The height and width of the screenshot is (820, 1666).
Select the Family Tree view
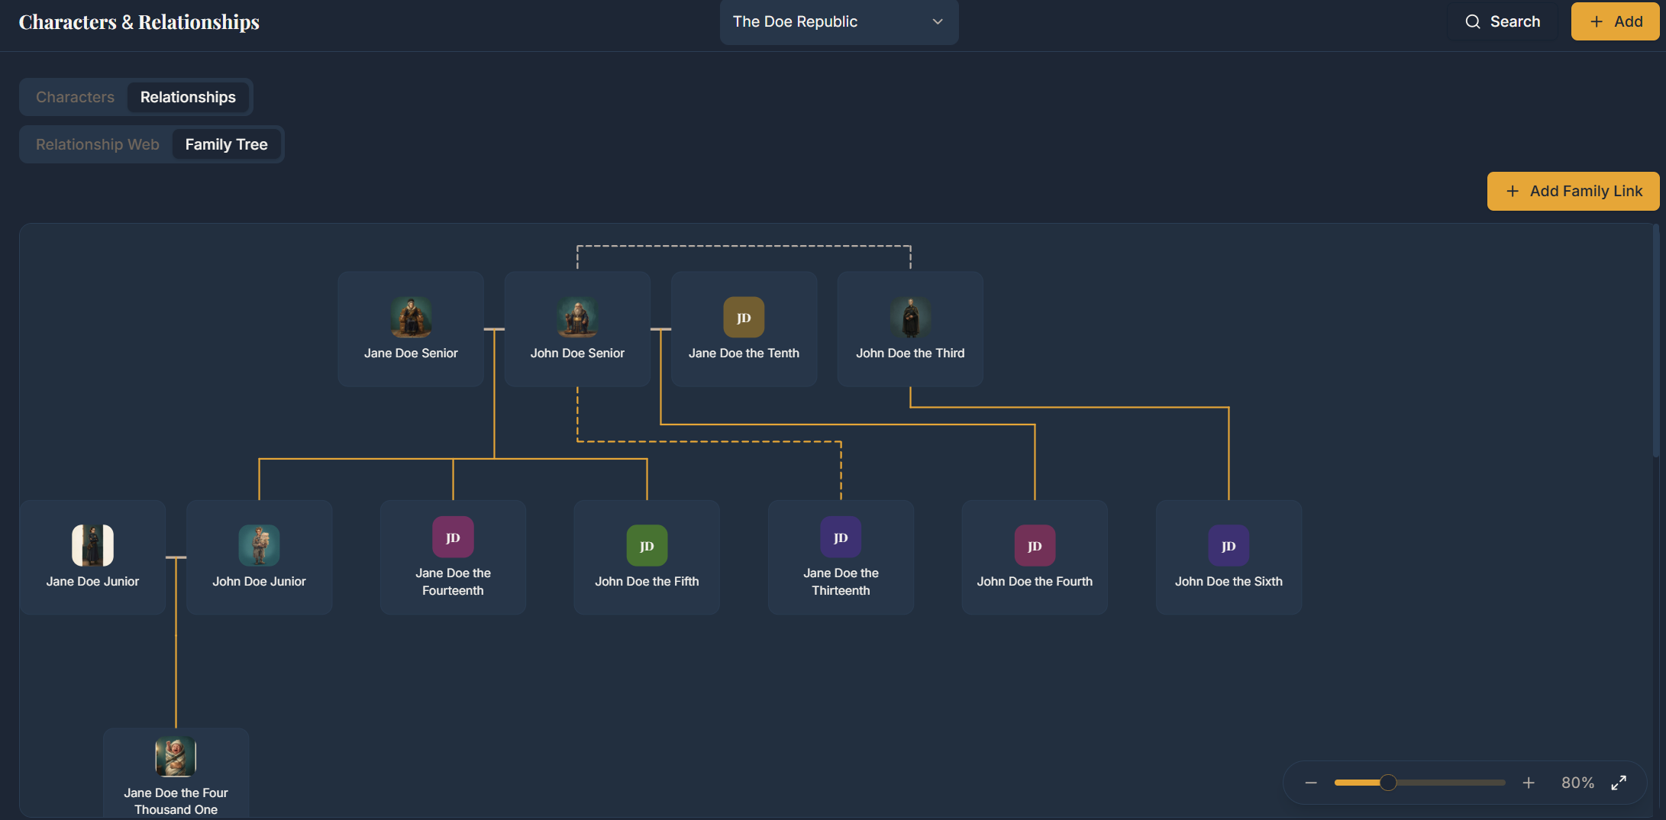226,144
